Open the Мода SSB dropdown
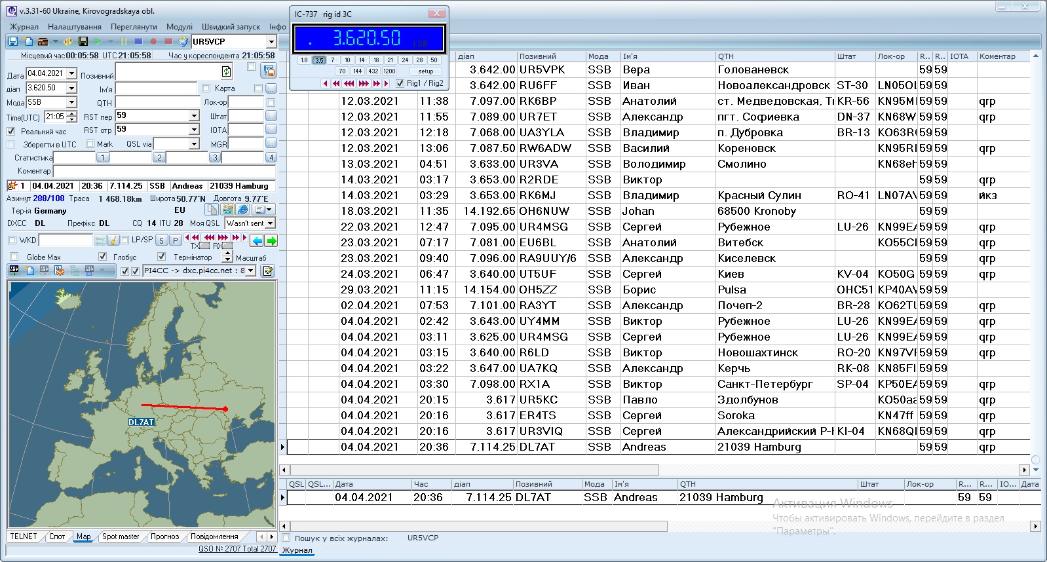Screen dimensions: 1047x562 pyautogui.click(x=71, y=103)
